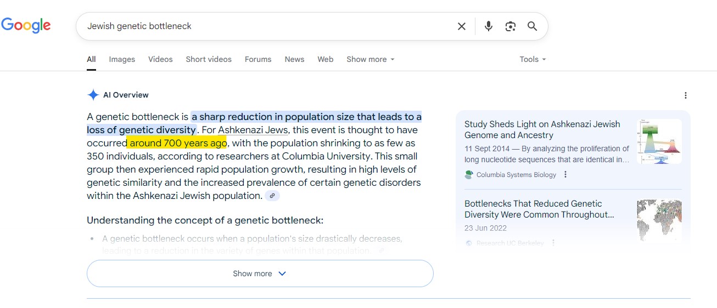The height and width of the screenshot is (308, 717).
Task: Click the magnifying glass search icon
Action: coord(532,26)
